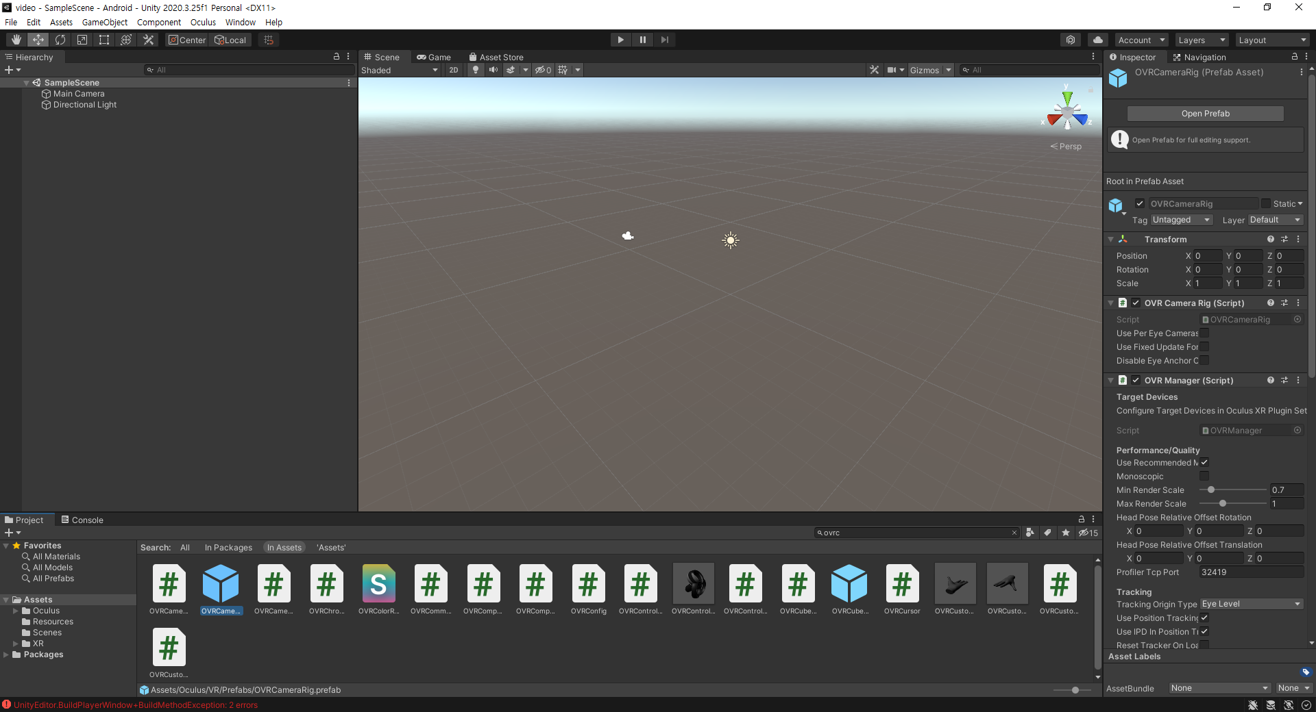Open Layout dropdown
The image size is (1316, 712).
pyautogui.click(x=1273, y=40)
